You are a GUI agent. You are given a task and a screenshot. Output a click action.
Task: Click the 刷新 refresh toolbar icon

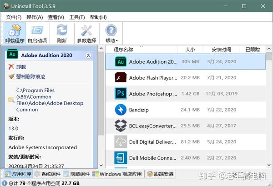click(x=62, y=33)
